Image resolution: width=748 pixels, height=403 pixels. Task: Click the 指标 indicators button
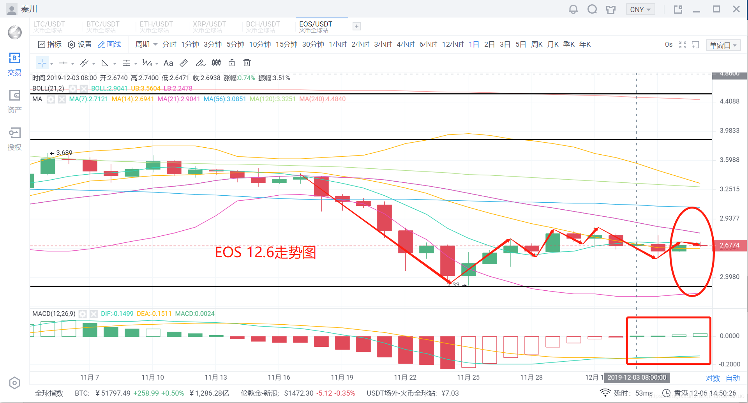tap(50, 44)
